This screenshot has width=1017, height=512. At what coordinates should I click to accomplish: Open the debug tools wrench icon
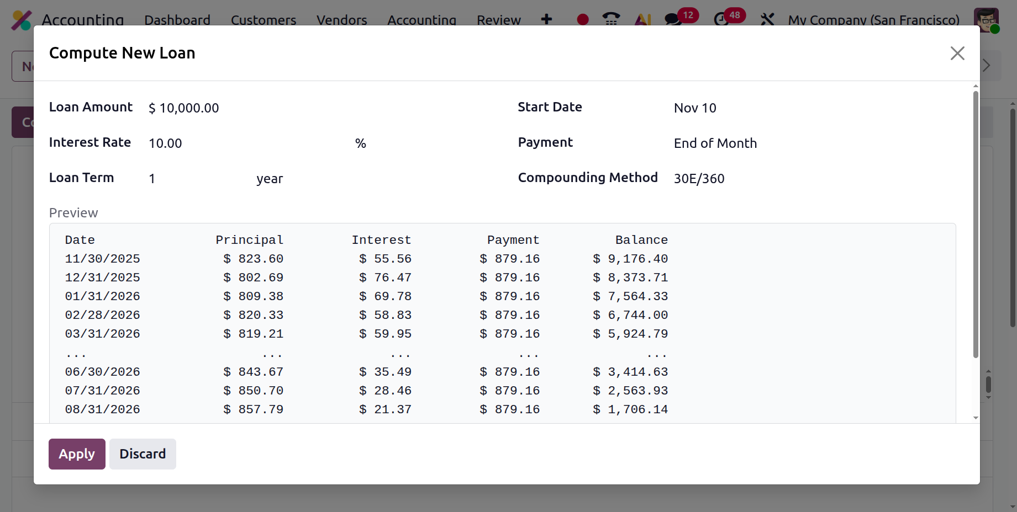767,20
